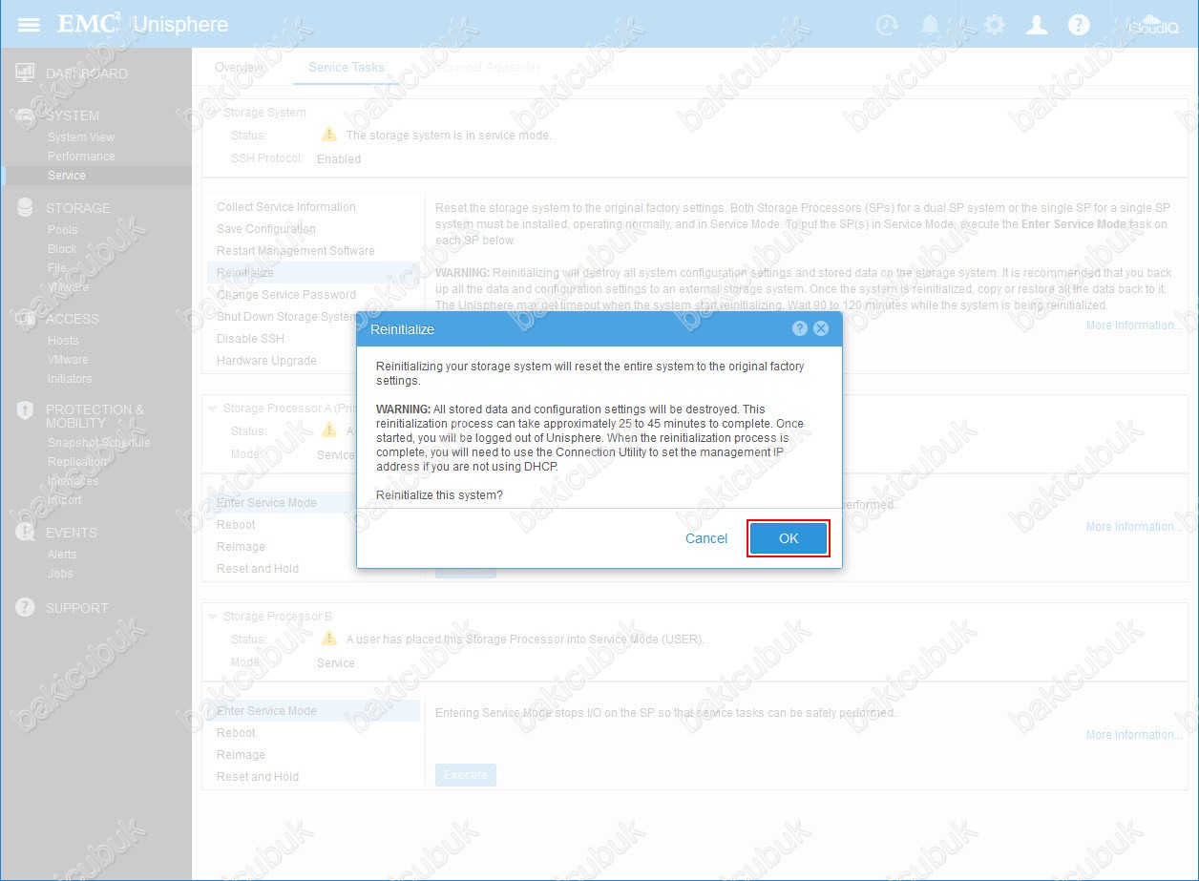The height and width of the screenshot is (881, 1199).
Task: Select Hardware Upgrade task
Action: tap(266, 361)
